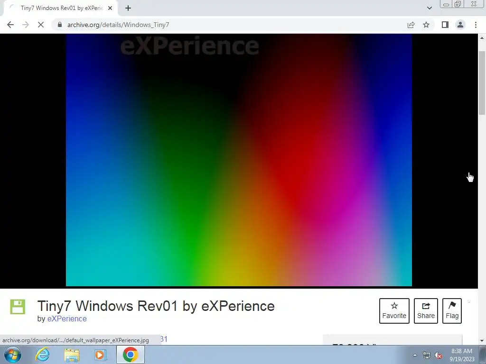Open the eXPerience author link
This screenshot has width=486, height=364.
67,319
